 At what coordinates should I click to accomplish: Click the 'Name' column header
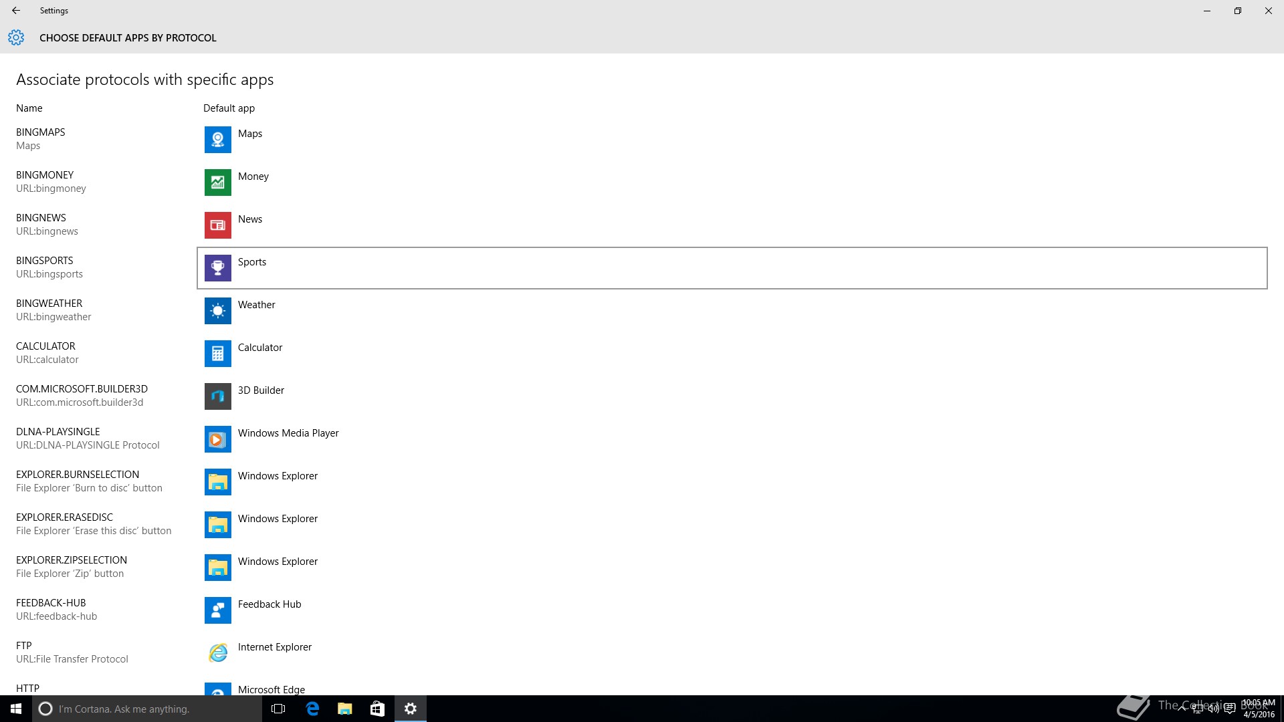(x=29, y=108)
